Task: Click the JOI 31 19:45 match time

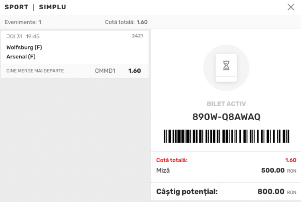Action: [x=23, y=36]
